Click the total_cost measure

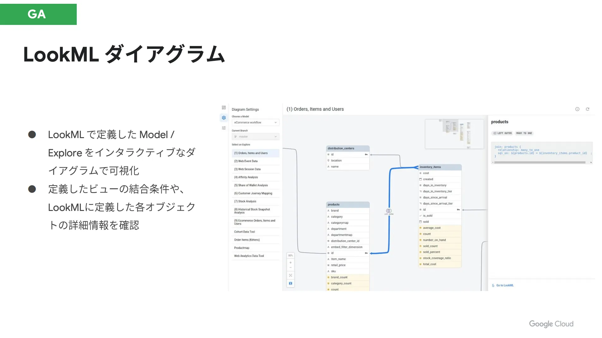click(440, 264)
